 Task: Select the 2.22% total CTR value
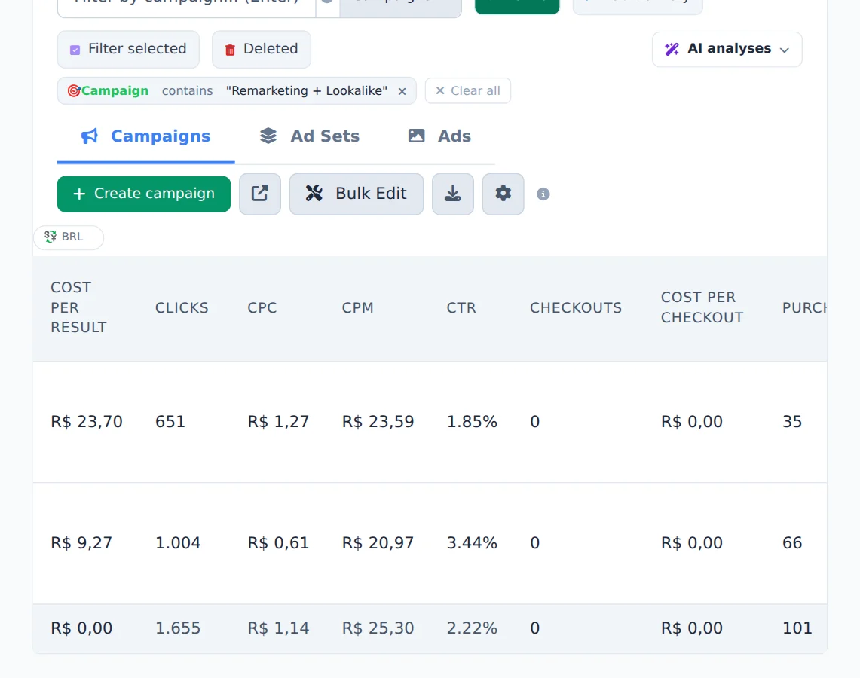click(472, 628)
